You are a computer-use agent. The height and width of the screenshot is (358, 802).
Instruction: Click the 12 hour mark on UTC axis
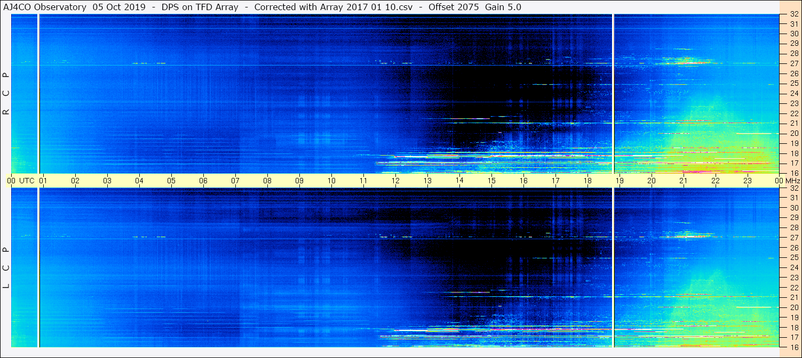pos(395,181)
